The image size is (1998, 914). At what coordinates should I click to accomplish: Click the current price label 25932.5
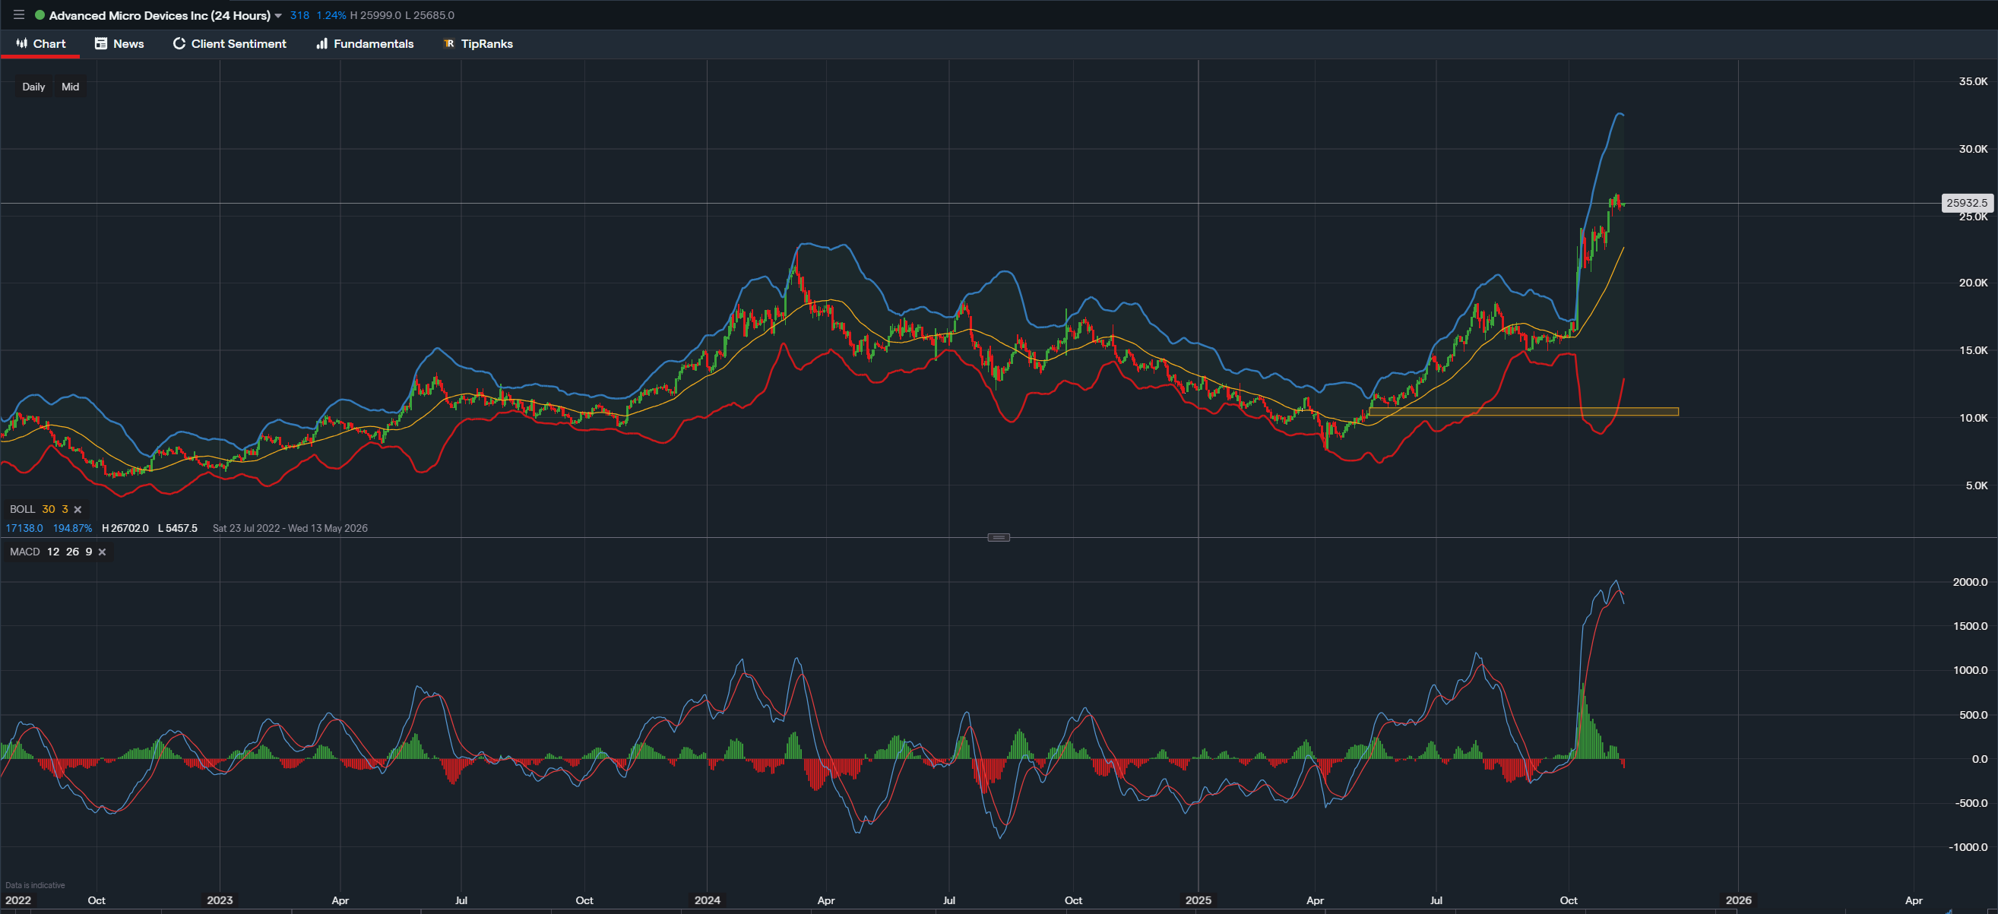pos(1968,202)
